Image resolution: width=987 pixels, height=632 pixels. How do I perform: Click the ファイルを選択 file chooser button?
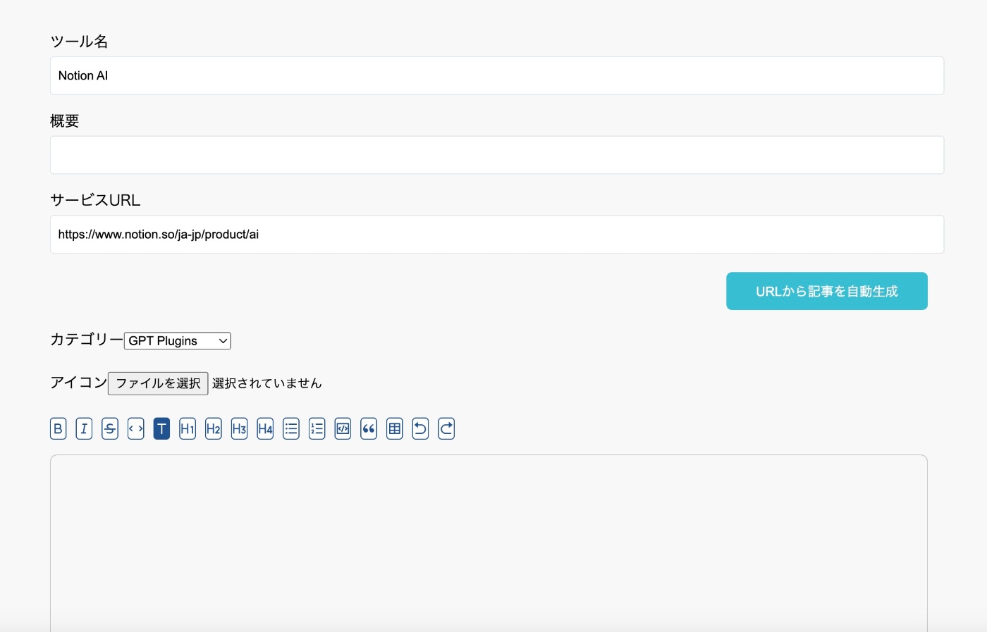158,383
